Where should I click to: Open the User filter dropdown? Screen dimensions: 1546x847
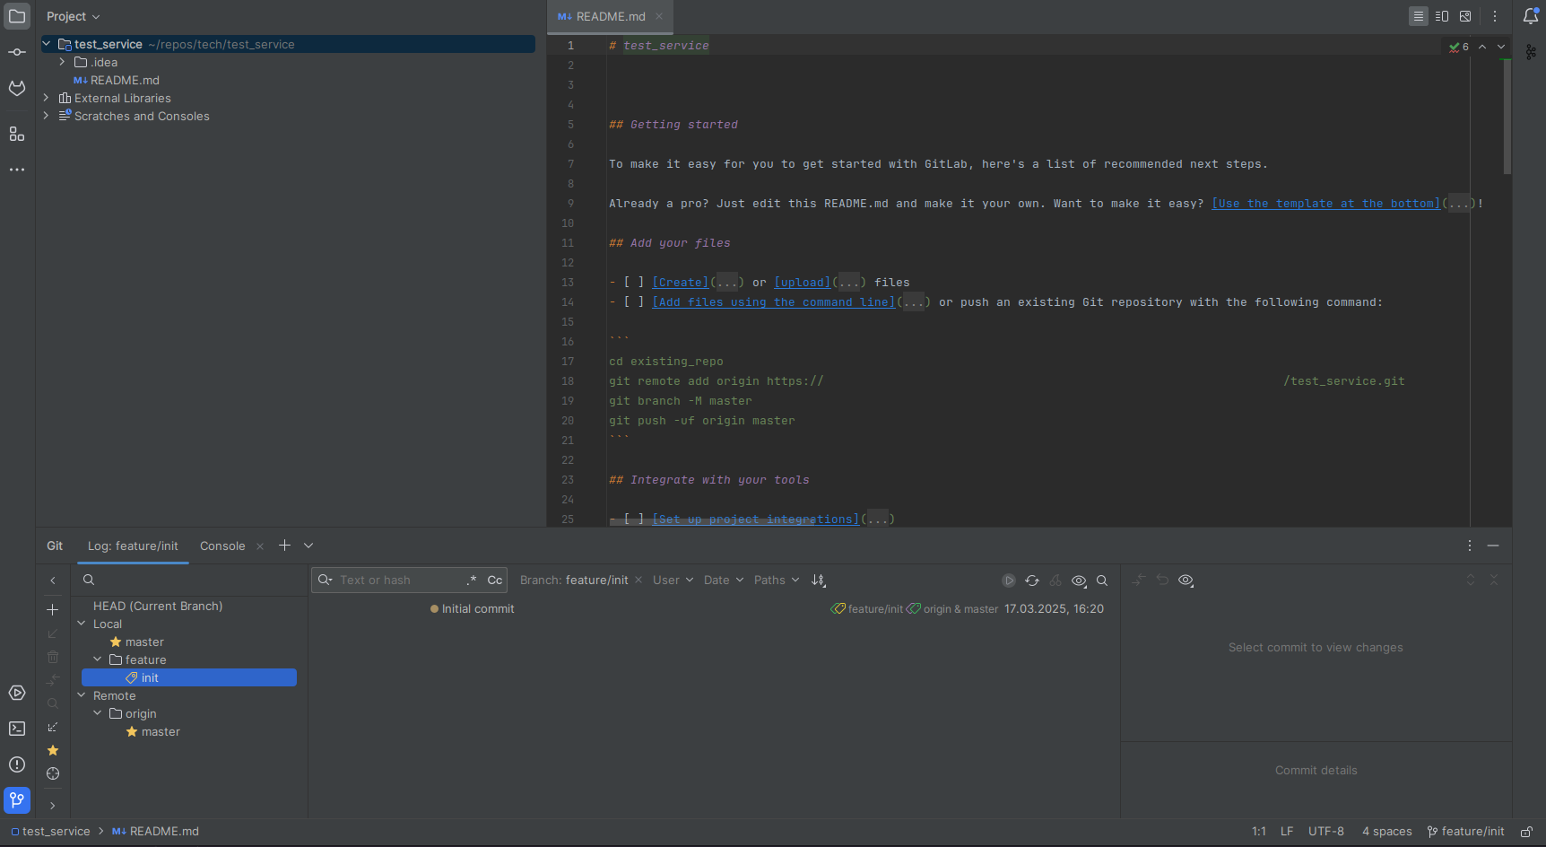coord(673,581)
